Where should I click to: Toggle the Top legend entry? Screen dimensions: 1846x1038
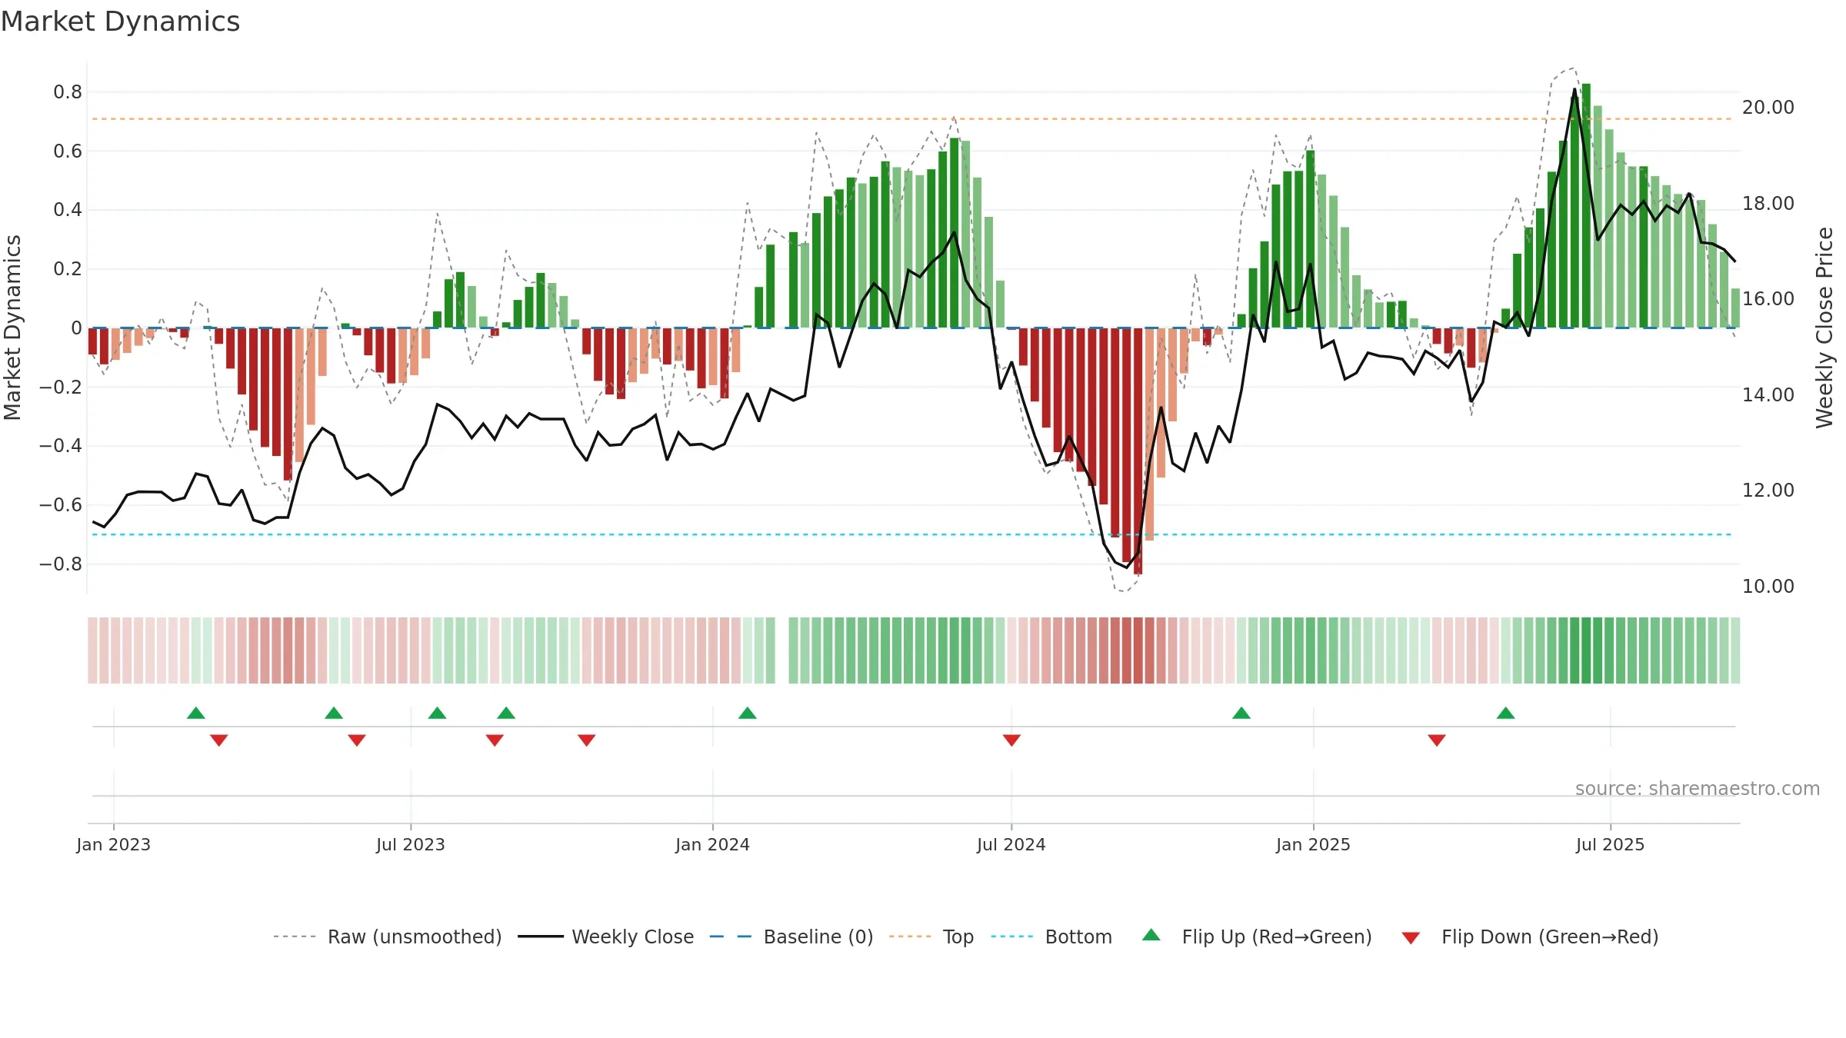[x=931, y=937]
